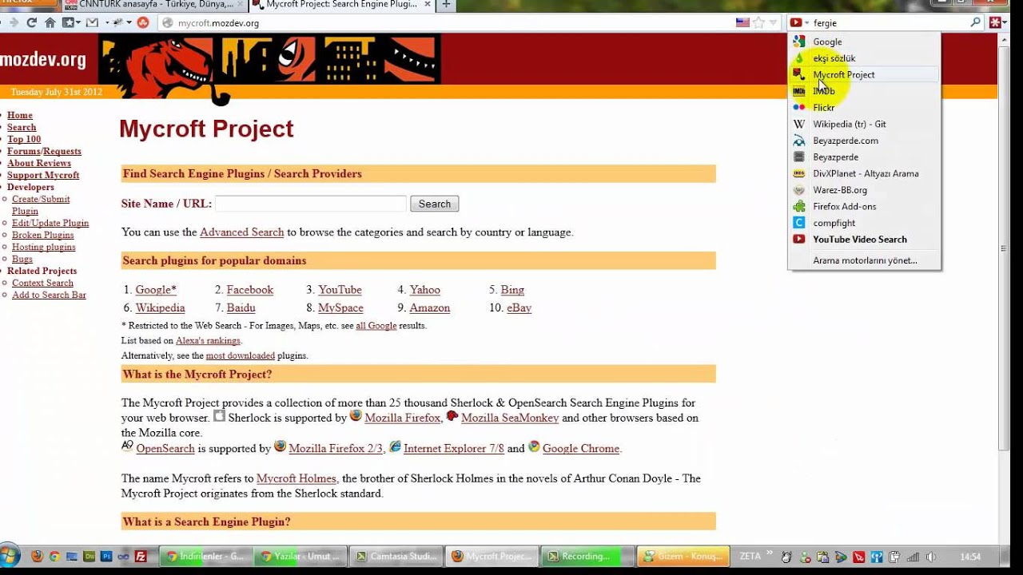Viewport: 1023px width, 575px height.
Task: Open the Google* plugin link
Action: [x=156, y=290]
